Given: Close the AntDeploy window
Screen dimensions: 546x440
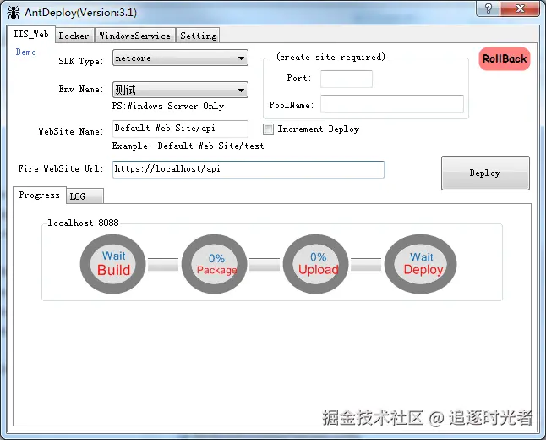Looking at the screenshot, I should (x=520, y=8).
